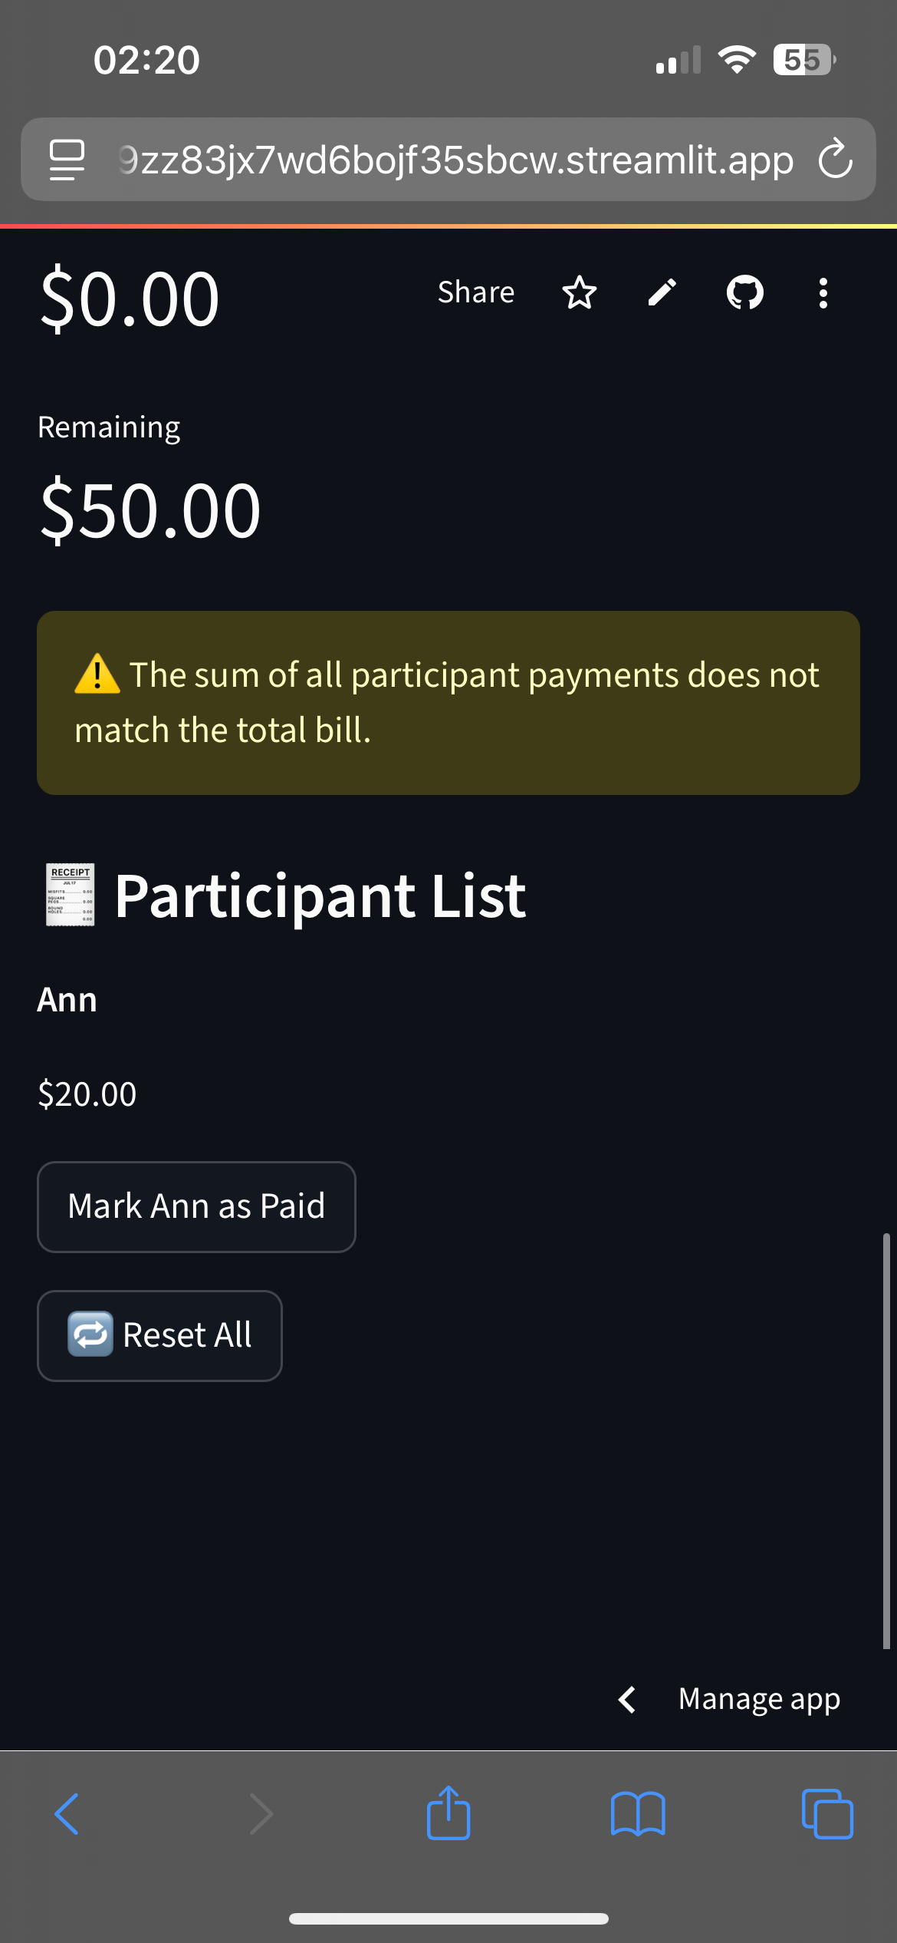
Task: Tap the streamlit.app URL address field
Action: 456,160
